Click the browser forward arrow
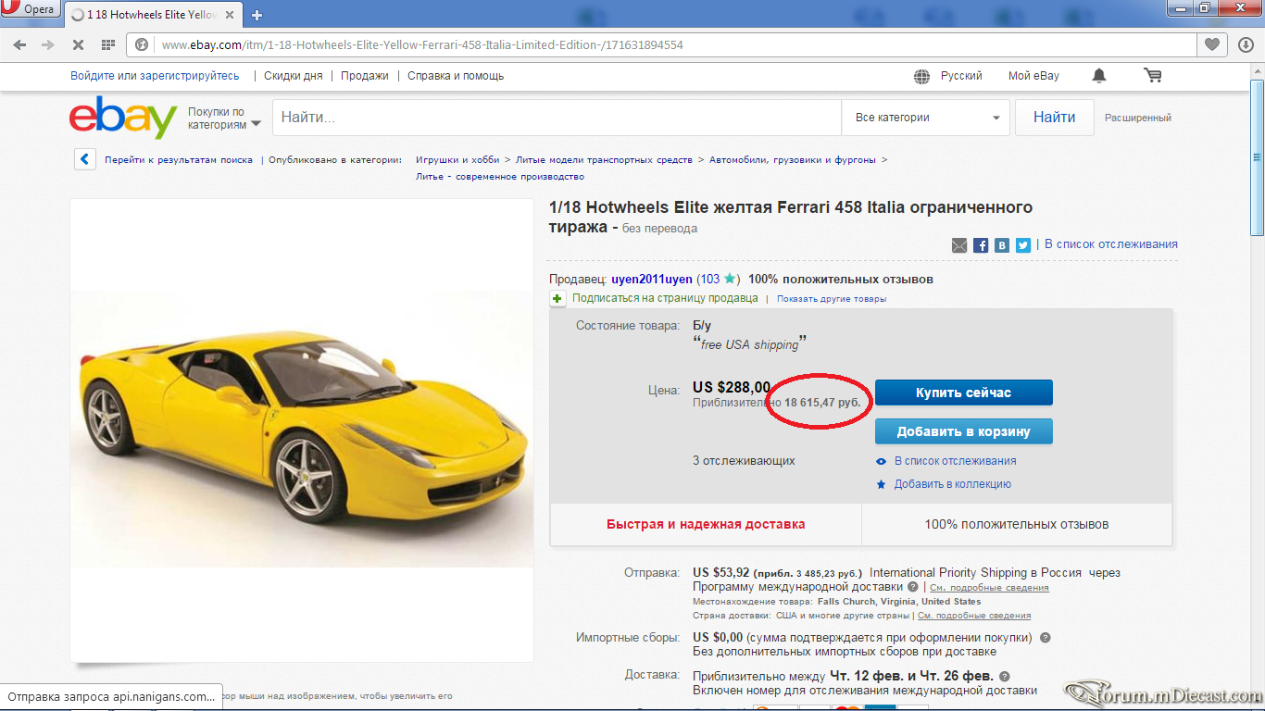 pyautogui.click(x=49, y=44)
